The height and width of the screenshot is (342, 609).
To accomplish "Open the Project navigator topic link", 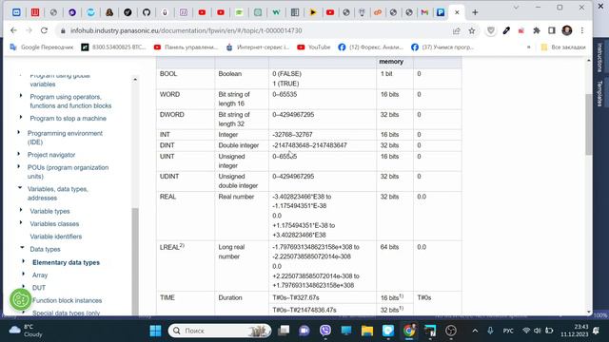I will [x=51, y=155].
